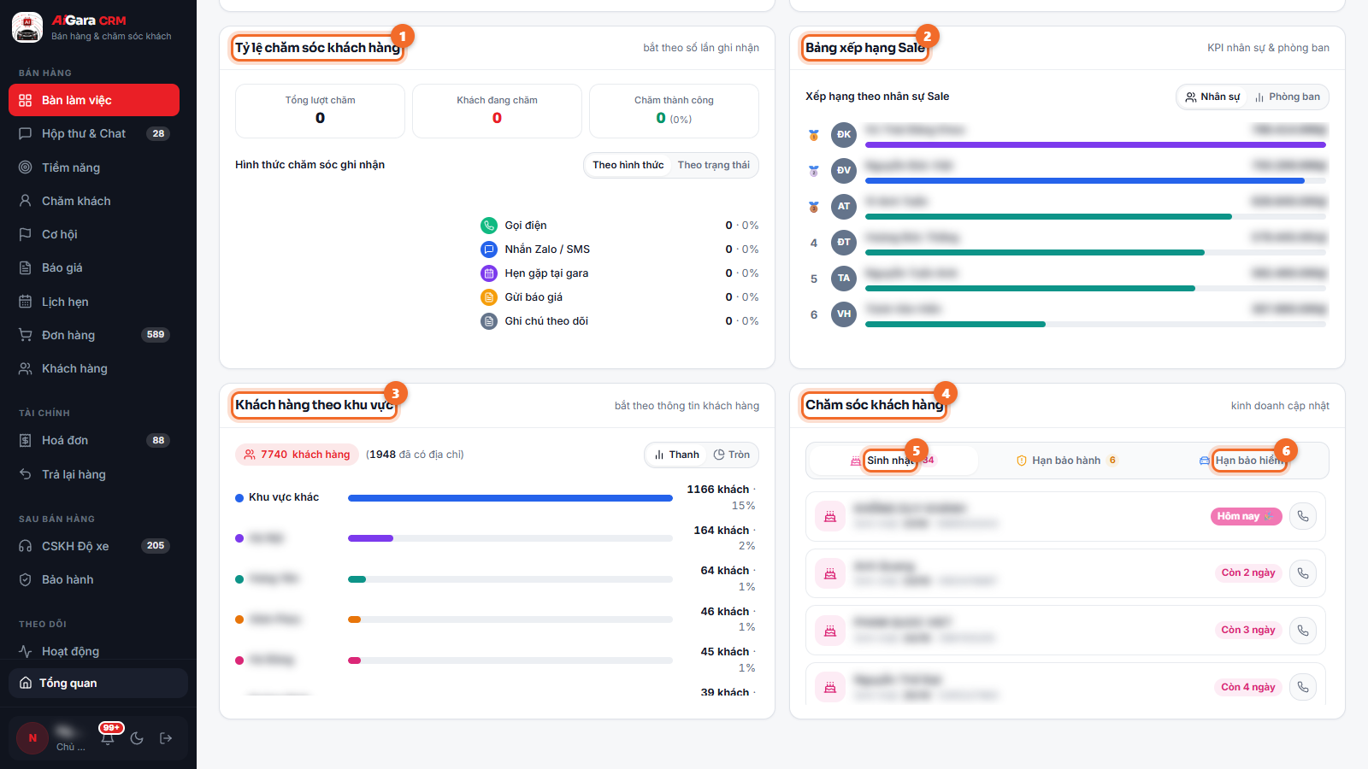Open Hộp thư & Chat inbox

tap(94, 133)
